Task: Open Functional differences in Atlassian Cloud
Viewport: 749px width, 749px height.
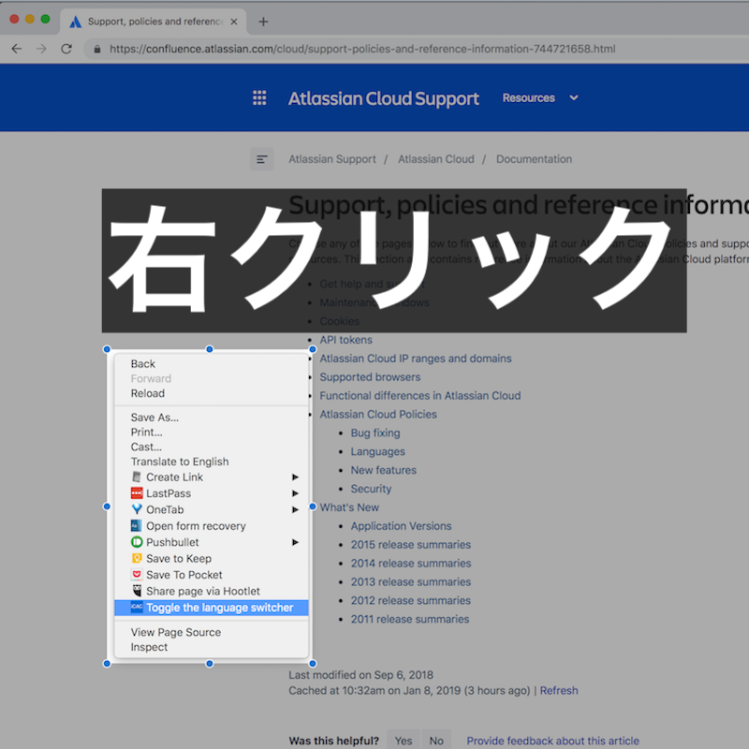Action: (420, 395)
